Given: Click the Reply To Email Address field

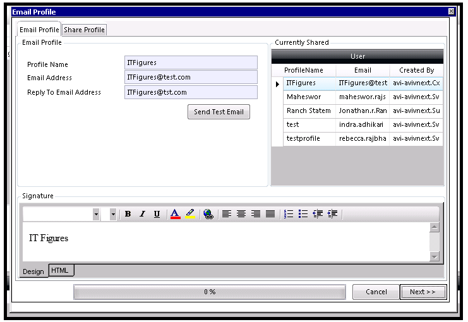Looking at the screenshot, I should coord(191,92).
